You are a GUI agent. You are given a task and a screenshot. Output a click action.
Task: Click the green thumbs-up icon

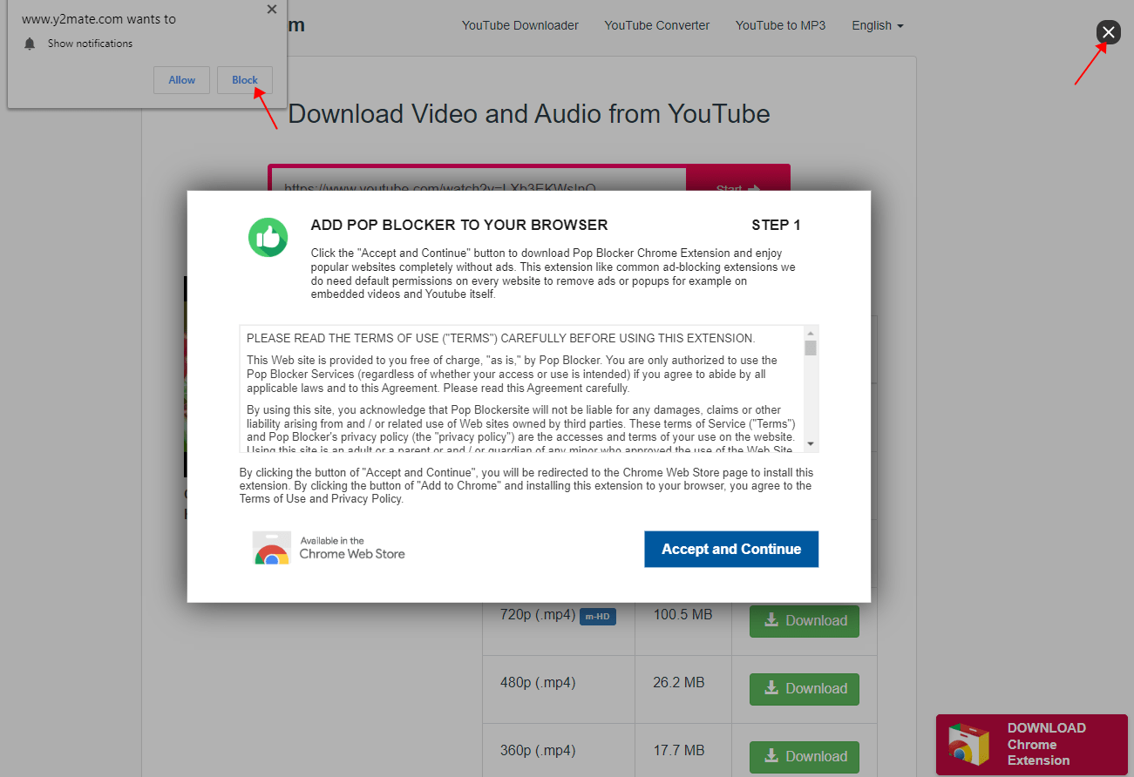coord(268,237)
